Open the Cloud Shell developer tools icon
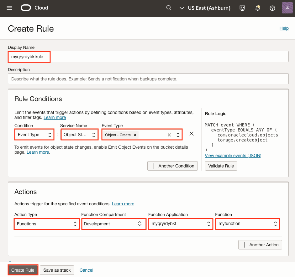This screenshot has width=295, height=277. (242, 8)
